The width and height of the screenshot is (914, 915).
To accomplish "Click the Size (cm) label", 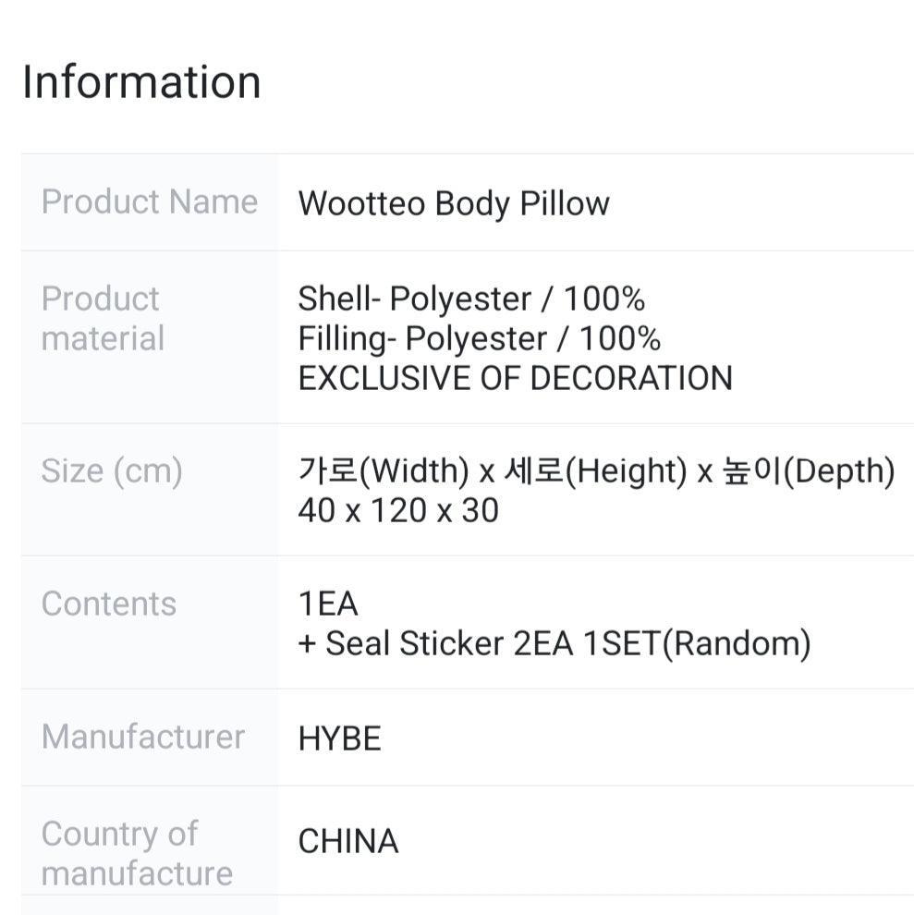I will tap(112, 471).
